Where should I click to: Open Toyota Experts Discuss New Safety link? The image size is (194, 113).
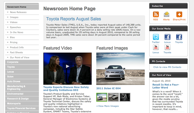coord(66,89)
